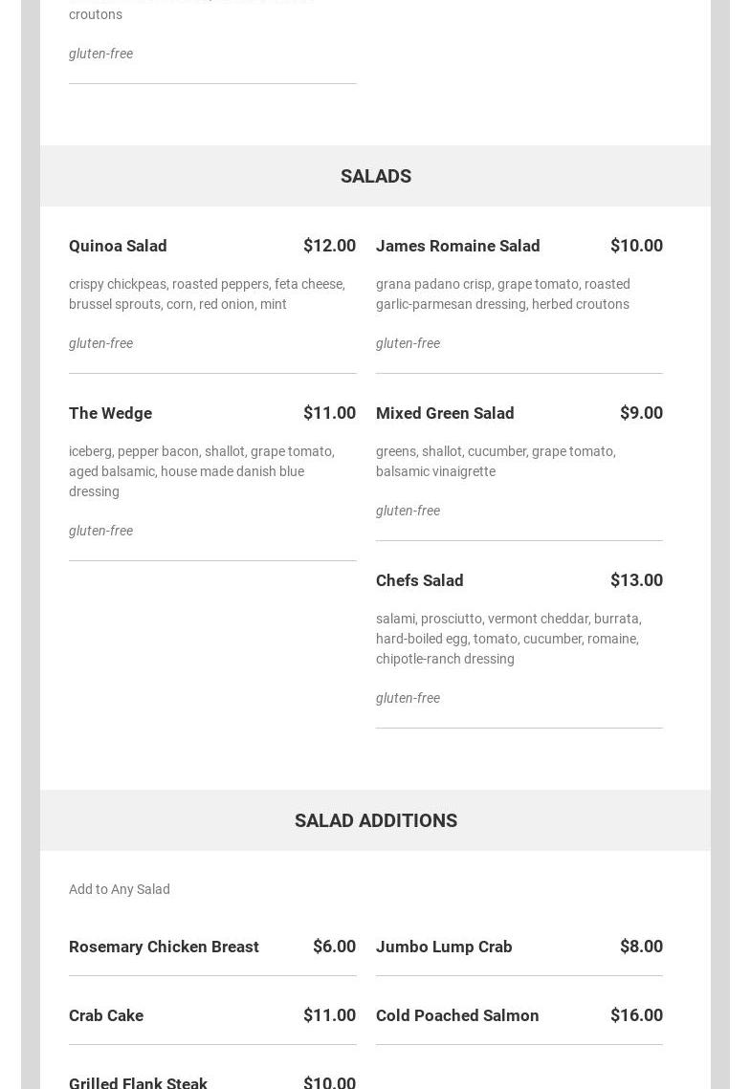The width and height of the screenshot is (751, 1089).
Task: Pick the Cold Poached Salmon addition
Action: point(457,1015)
